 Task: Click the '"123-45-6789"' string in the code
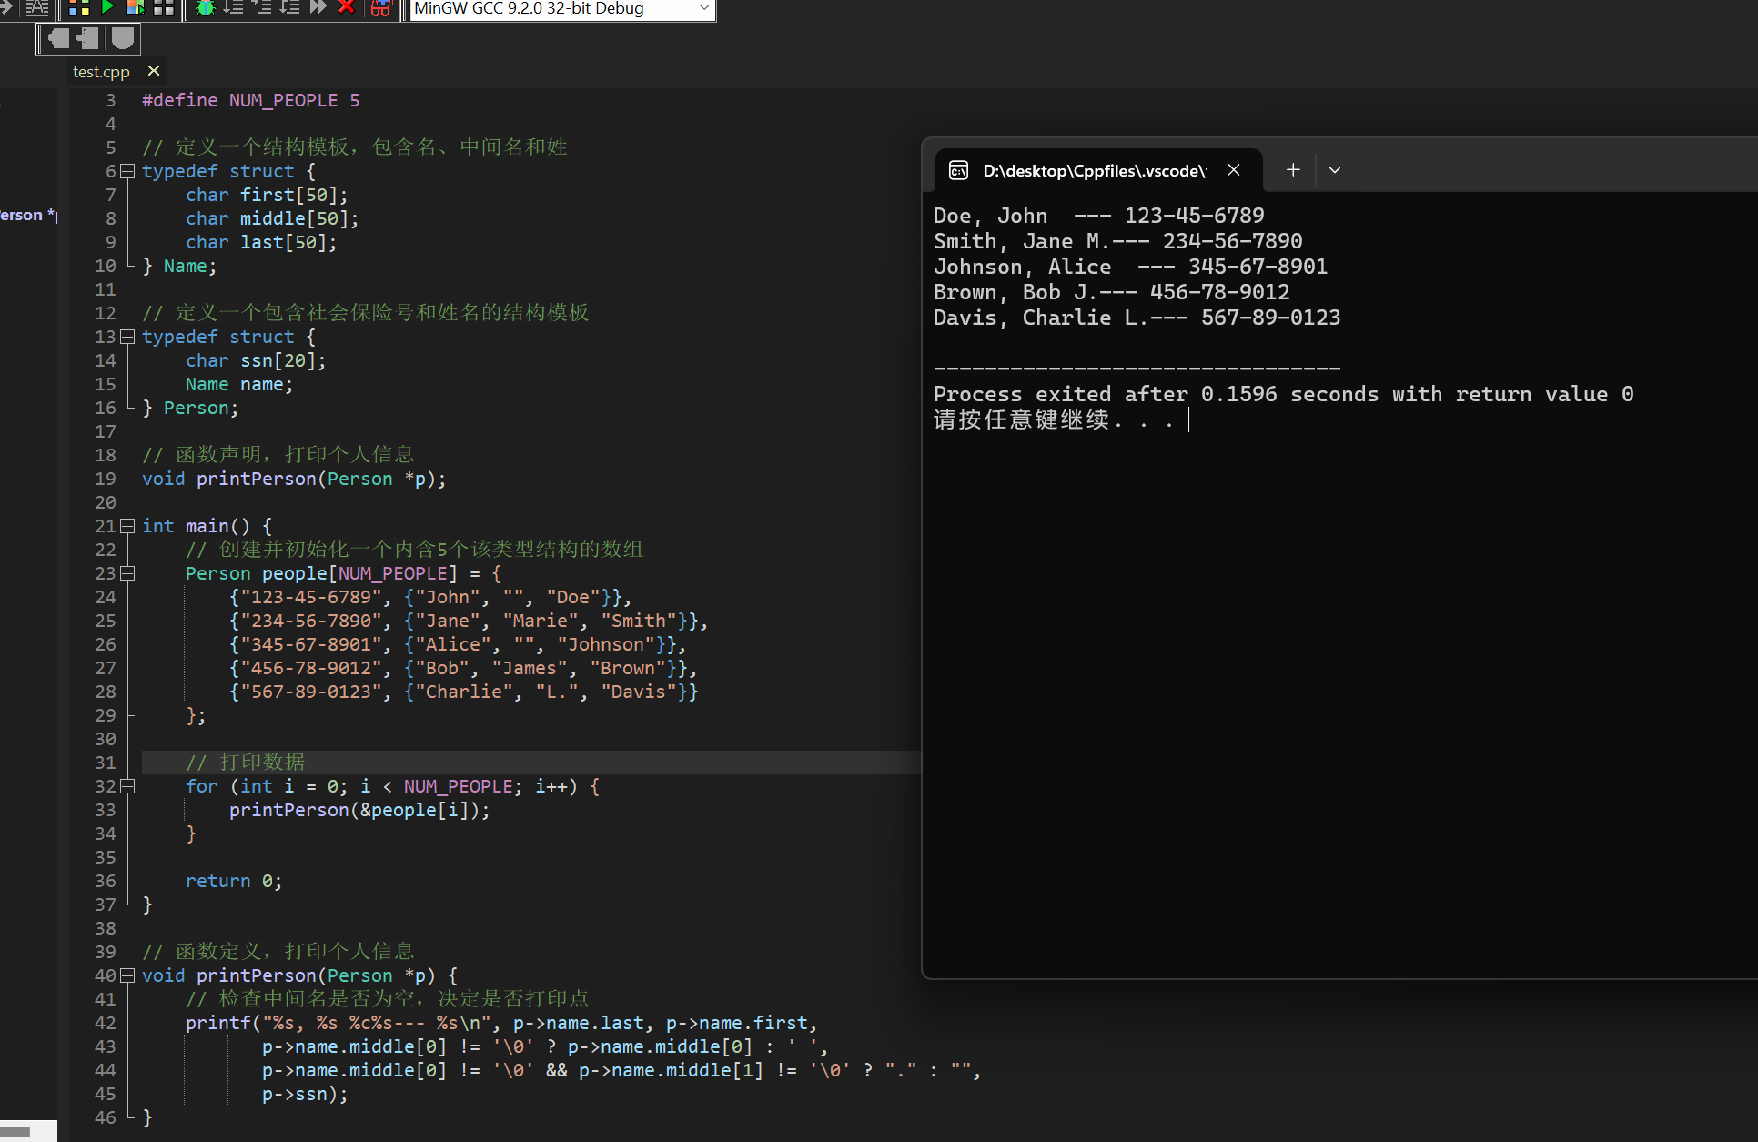click(311, 597)
